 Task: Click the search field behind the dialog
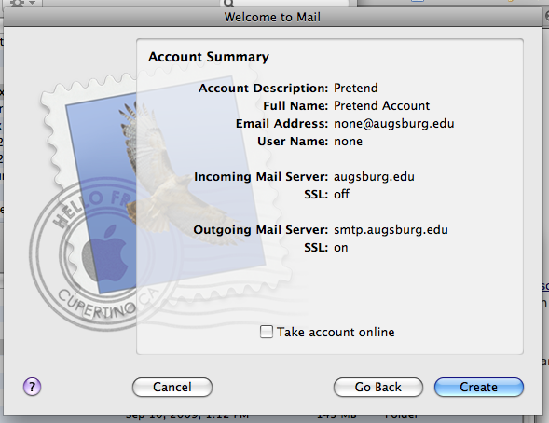tap(284, 3)
